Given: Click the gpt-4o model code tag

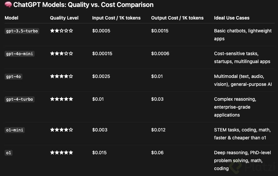Looking at the screenshot, I should [14, 77].
